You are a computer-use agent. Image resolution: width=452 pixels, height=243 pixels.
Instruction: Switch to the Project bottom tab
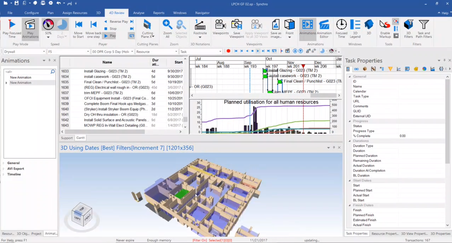(x=36, y=234)
